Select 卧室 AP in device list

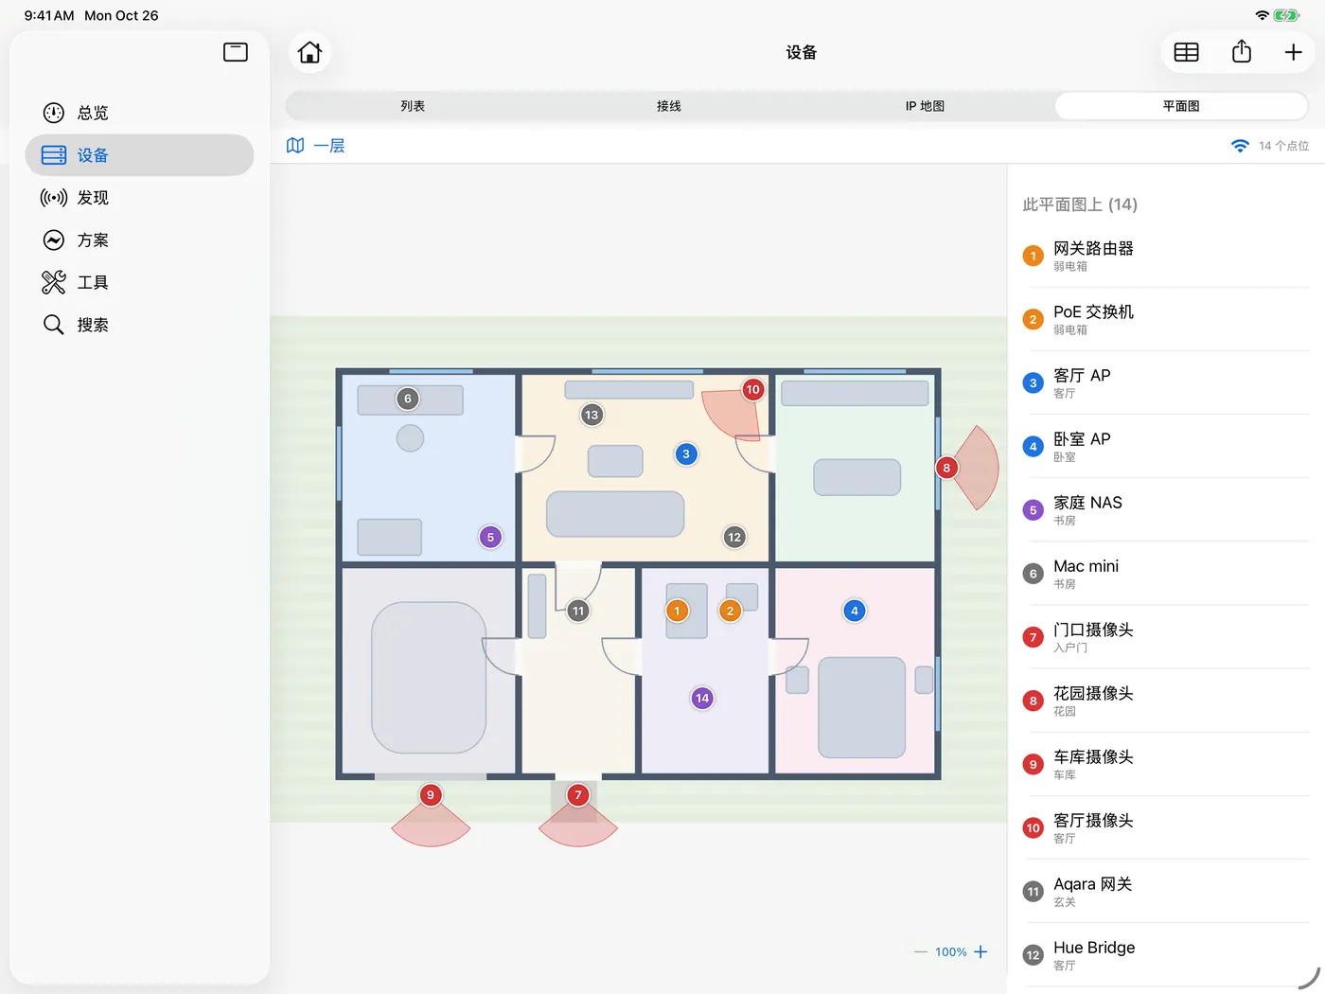point(1166,446)
